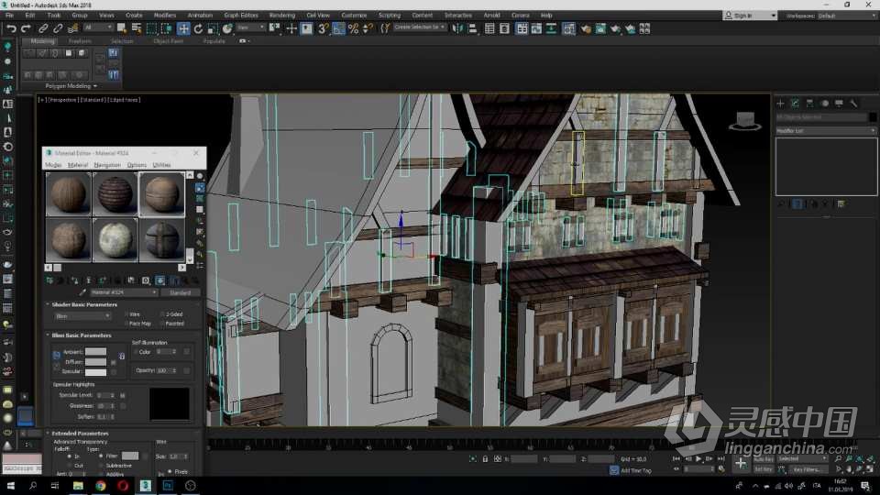The image size is (880, 495).
Task: Expand Polygon Modeling panel arrow
Action: (x=95, y=86)
